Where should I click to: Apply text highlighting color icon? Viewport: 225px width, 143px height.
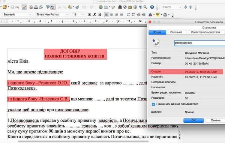pyautogui.click(x=158, y=15)
